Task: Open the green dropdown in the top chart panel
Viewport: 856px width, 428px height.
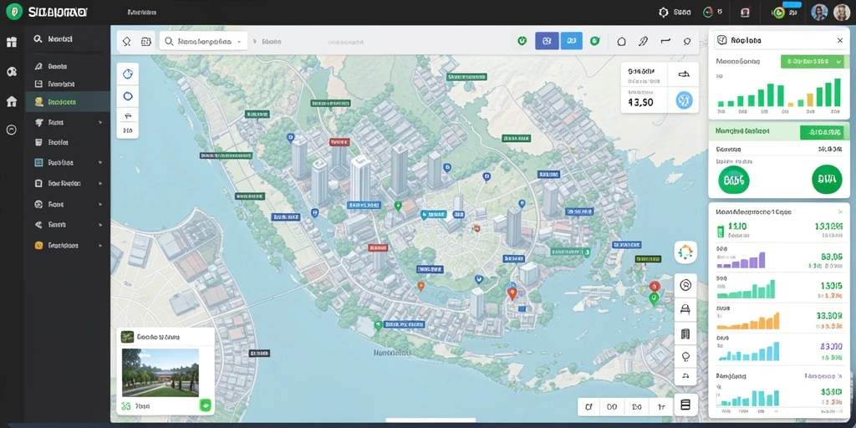Action: coord(811,62)
